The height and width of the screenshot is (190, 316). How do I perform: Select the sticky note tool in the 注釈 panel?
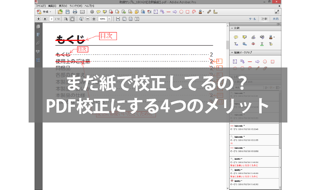pos(236,37)
